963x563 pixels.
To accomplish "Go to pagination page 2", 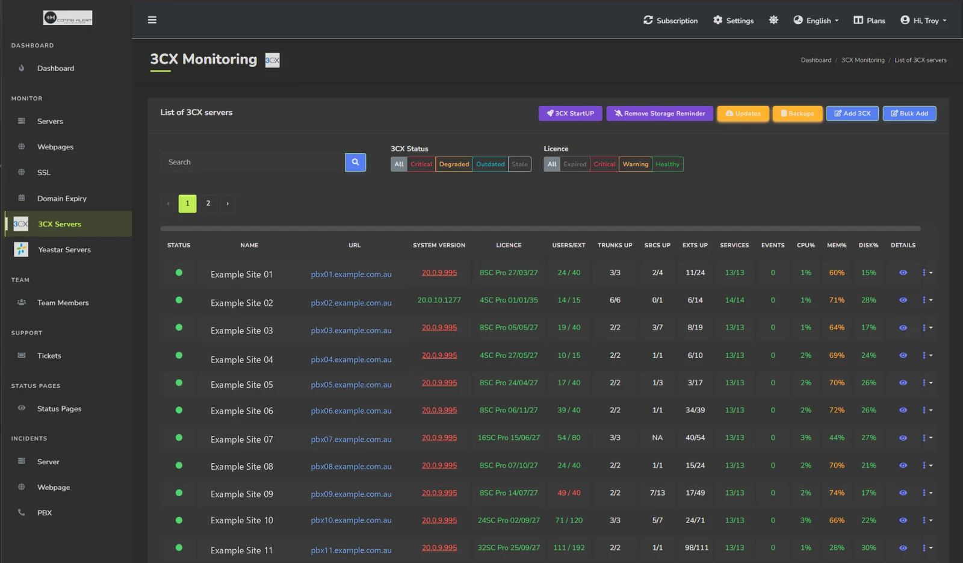I will tap(208, 204).
